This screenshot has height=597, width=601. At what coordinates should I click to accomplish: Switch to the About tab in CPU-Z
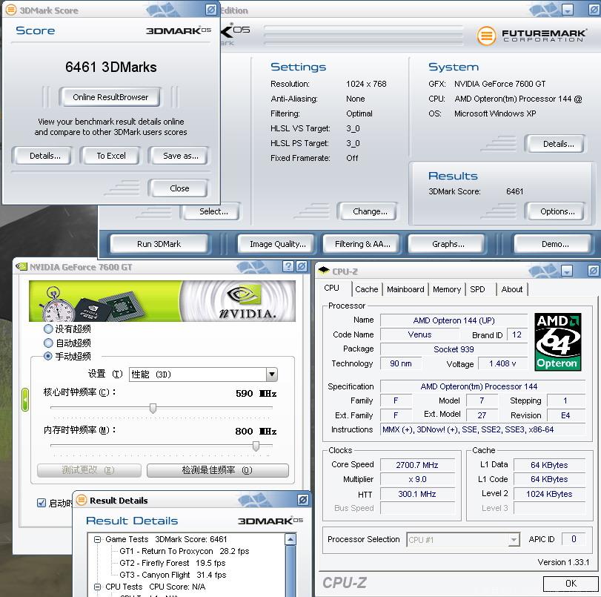tap(511, 289)
